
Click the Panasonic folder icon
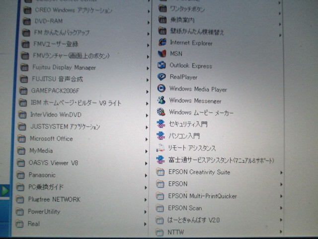point(20,175)
